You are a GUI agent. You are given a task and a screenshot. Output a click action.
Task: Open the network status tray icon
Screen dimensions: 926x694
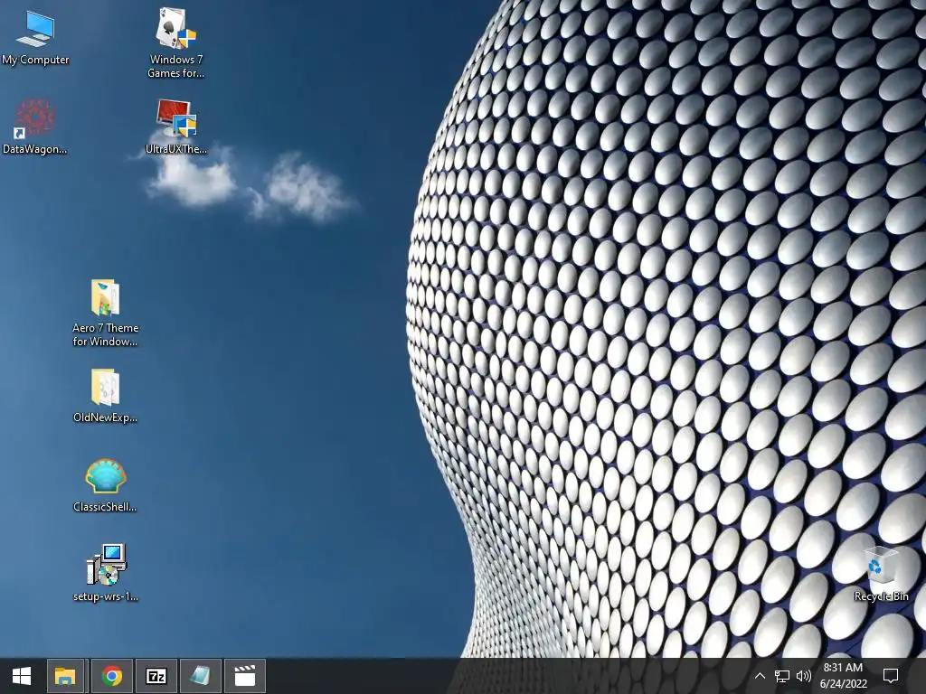tap(782, 676)
